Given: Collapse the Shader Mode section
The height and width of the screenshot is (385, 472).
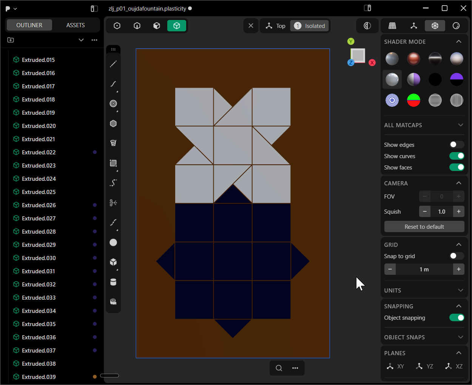Looking at the screenshot, I should click(x=459, y=42).
